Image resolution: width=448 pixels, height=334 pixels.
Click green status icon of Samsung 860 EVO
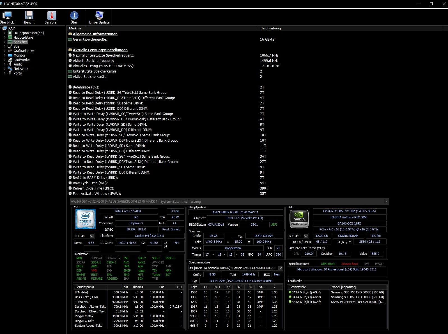(290, 297)
